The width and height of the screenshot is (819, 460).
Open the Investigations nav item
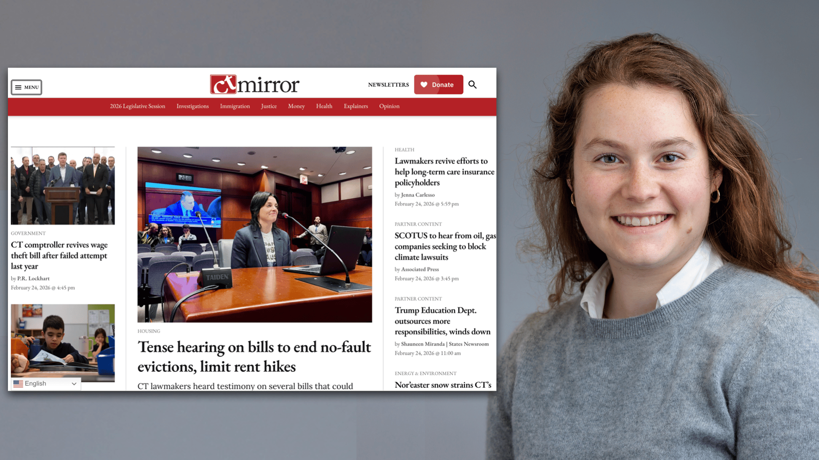click(192, 106)
